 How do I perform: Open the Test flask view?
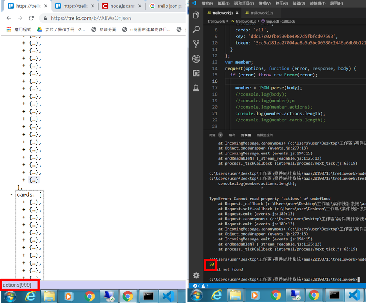[196, 88]
